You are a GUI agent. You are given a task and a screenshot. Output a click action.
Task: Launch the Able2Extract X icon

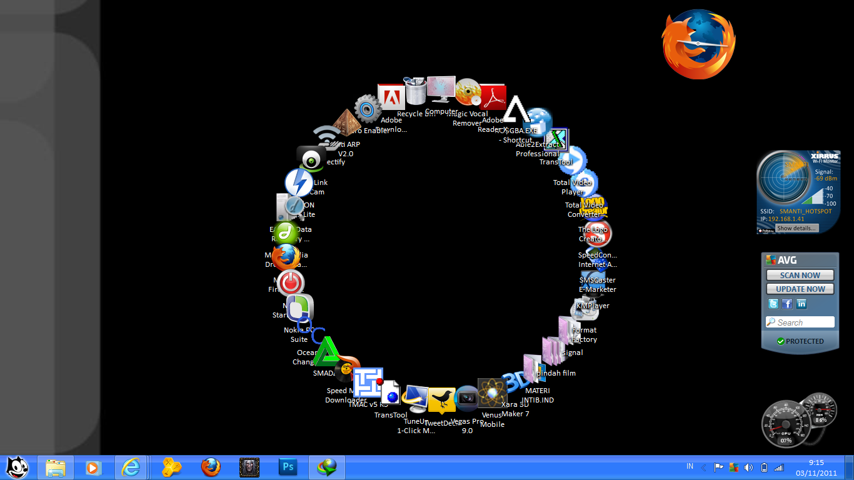click(x=555, y=138)
